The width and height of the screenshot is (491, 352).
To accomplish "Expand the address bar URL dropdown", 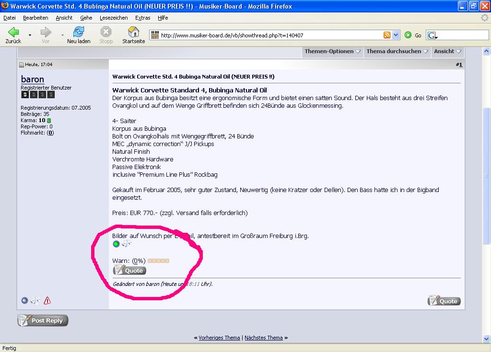I will point(396,35).
